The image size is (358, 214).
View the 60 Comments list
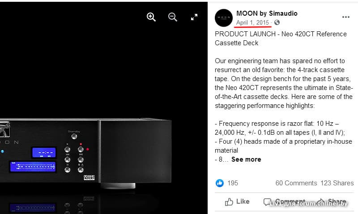(x=296, y=183)
